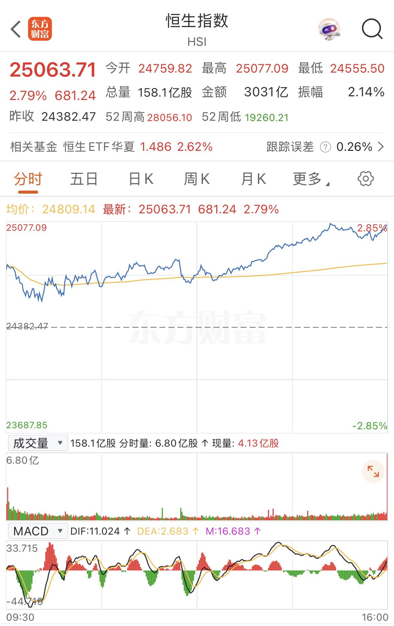Open chart settings gear icon
This screenshot has height=626, width=394.
tap(366, 179)
